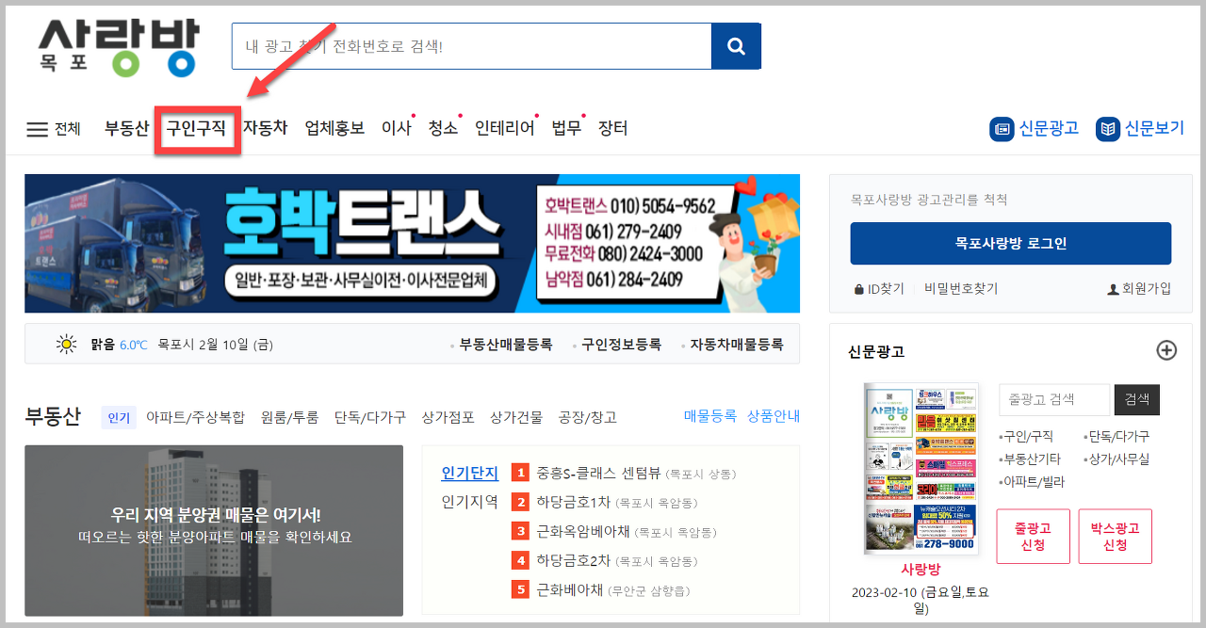1206x628 pixels.
Task: Select the 단독/다가구 real estate tab
Action: pos(370,417)
